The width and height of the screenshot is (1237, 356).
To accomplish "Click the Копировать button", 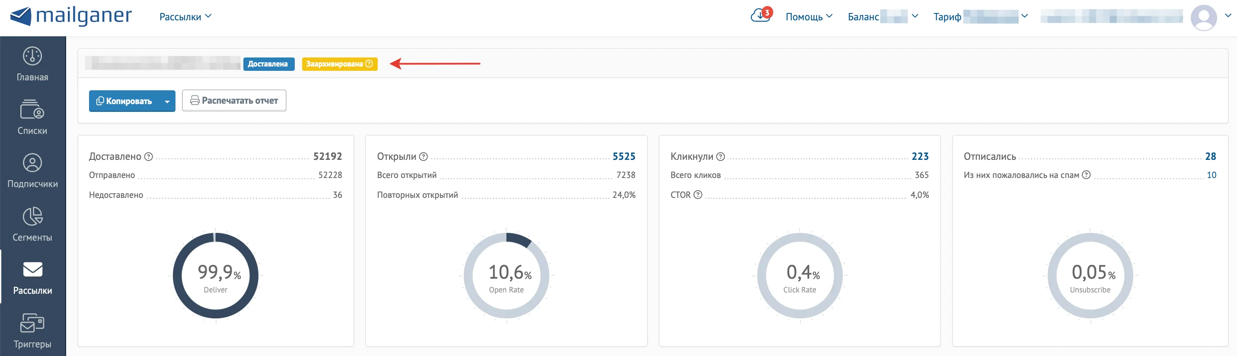I will tap(124, 101).
